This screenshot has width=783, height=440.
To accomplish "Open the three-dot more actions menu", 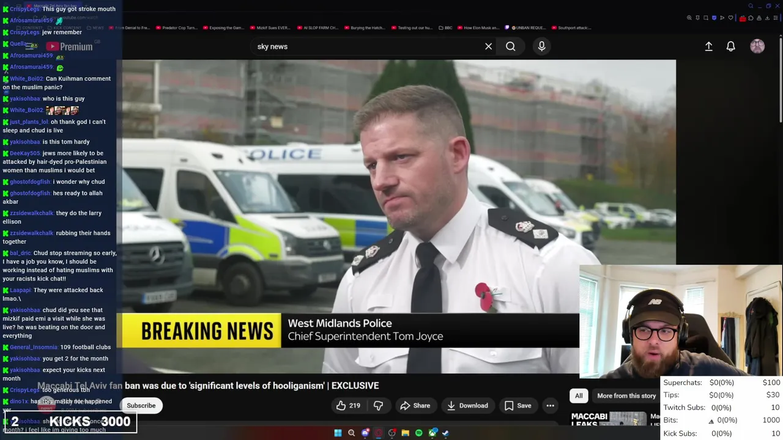I will pos(550,406).
